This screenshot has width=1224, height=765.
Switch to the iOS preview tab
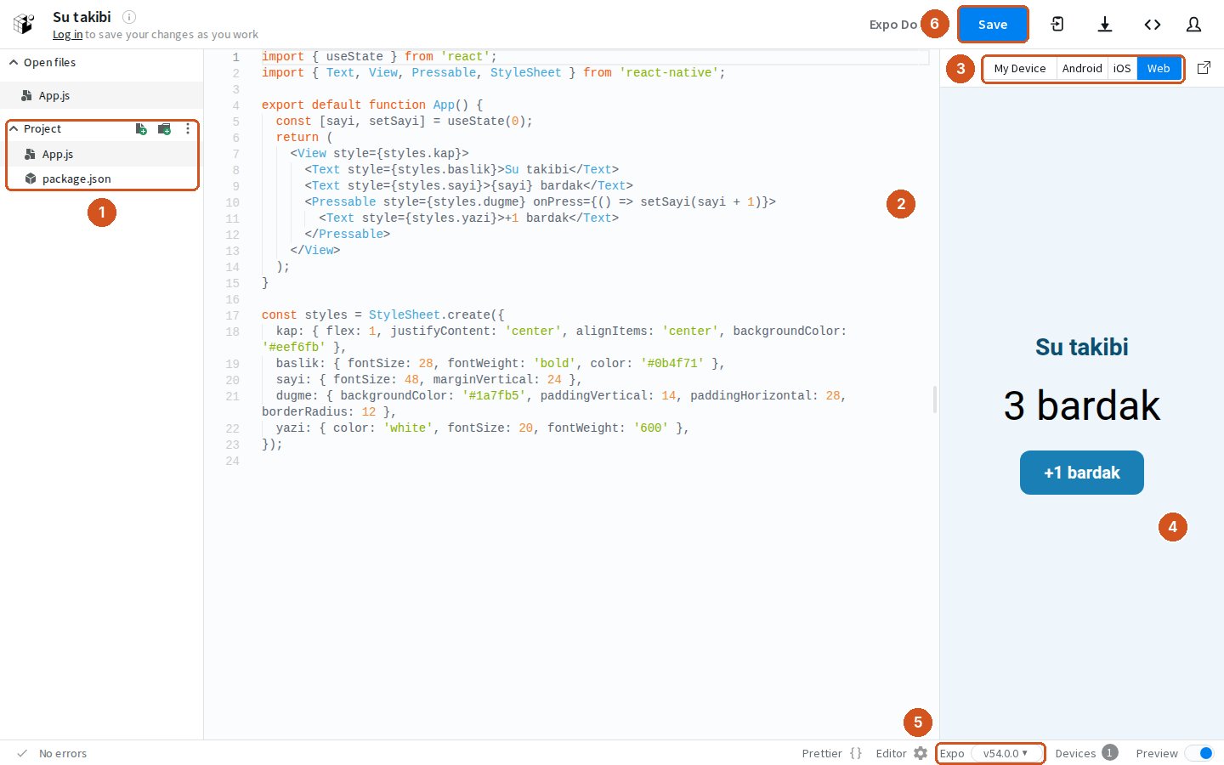click(1122, 69)
